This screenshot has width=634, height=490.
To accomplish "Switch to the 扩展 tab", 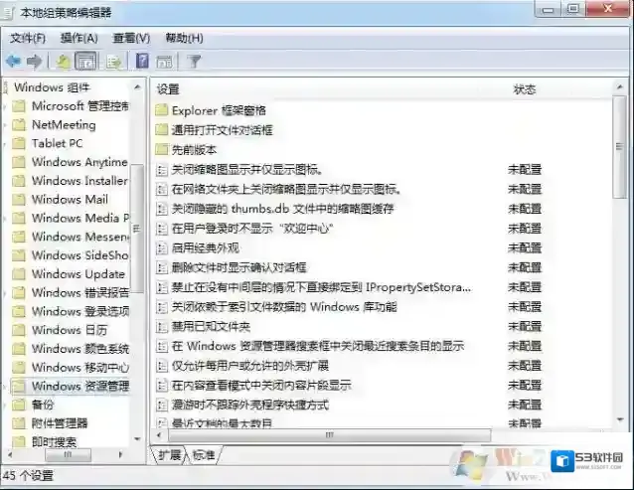I will pyautogui.click(x=170, y=454).
